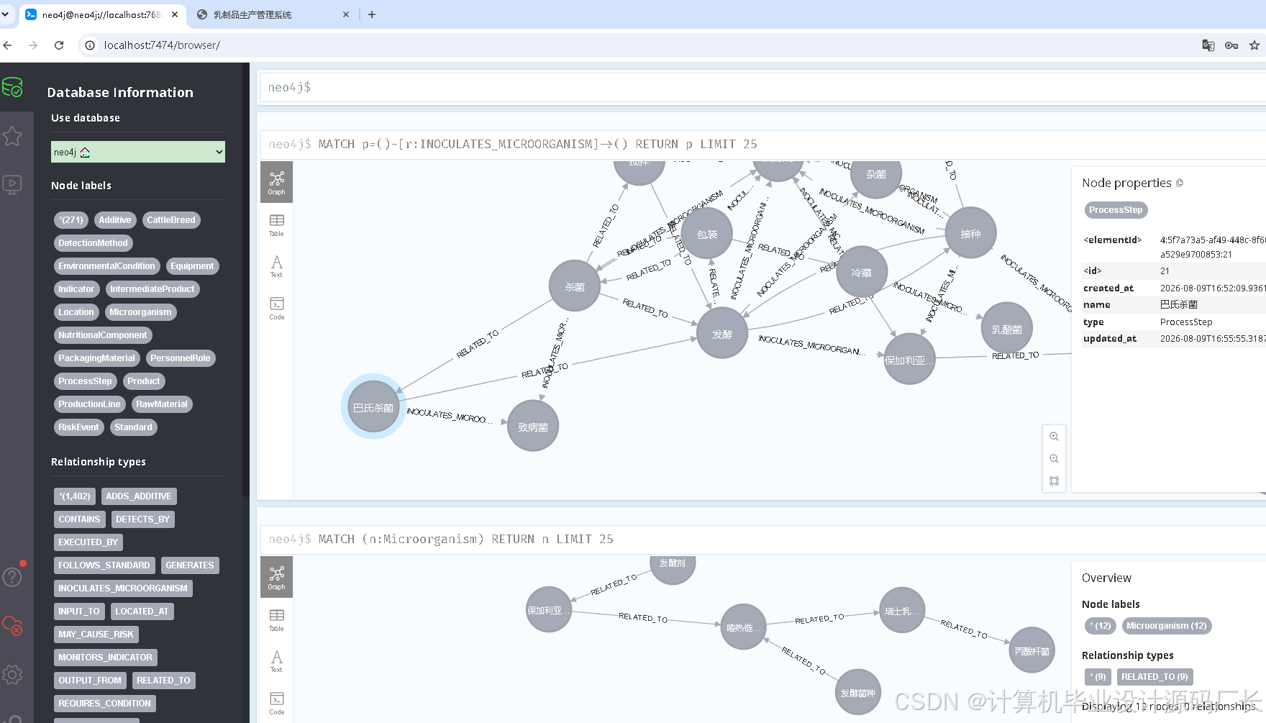1266x723 pixels.
Task: Select the Equipment node label
Action: [192, 266]
